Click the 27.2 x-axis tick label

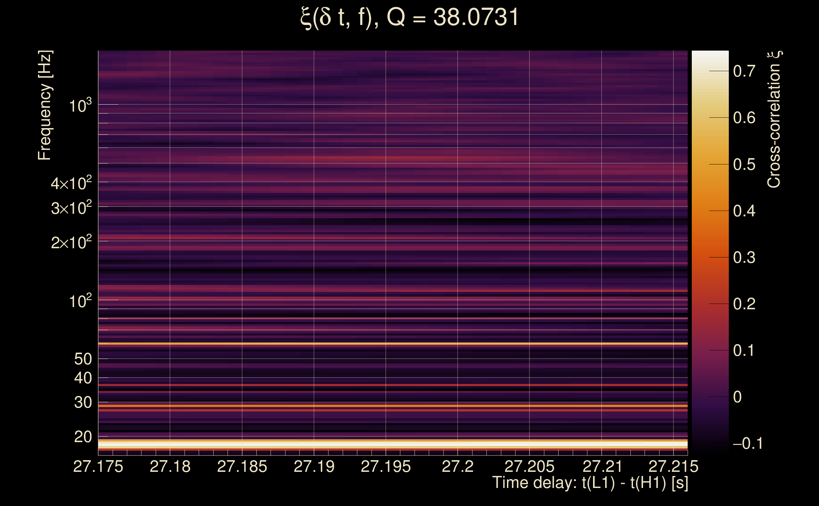[x=458, y=466]
